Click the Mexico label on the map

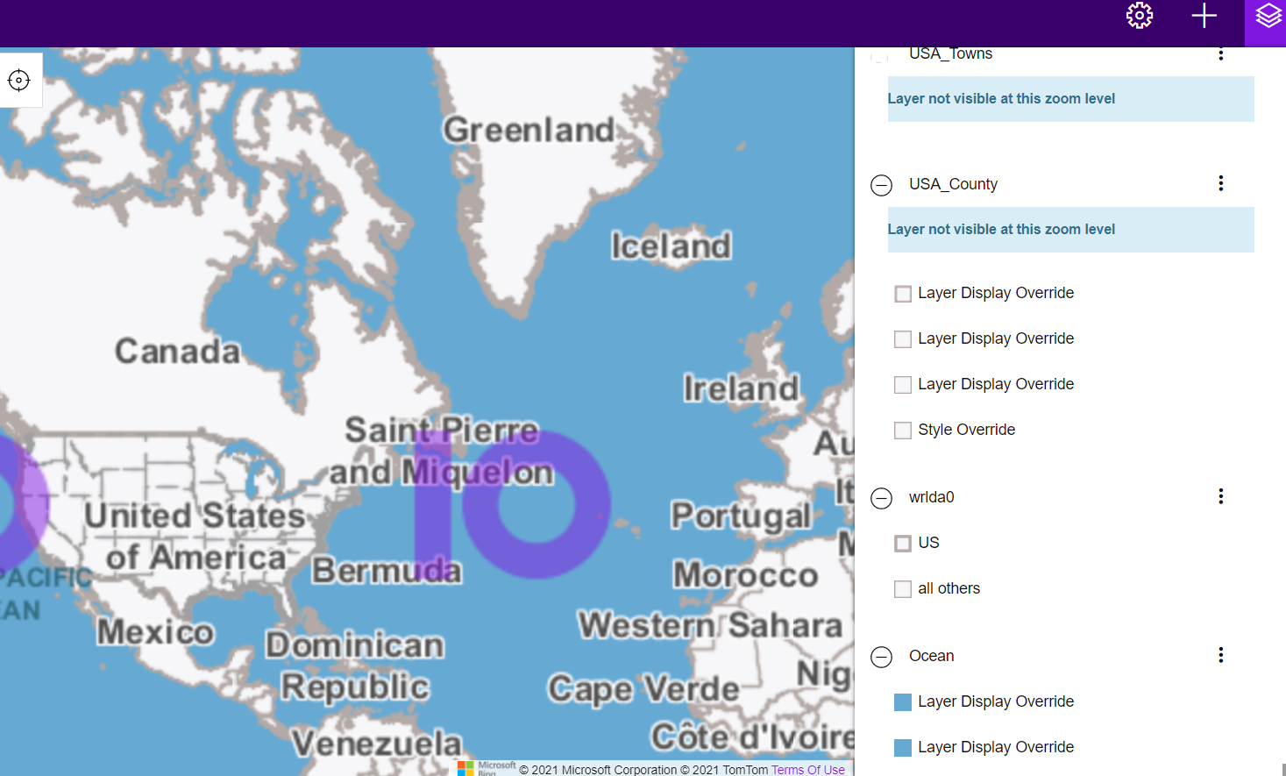pos(156,631)
